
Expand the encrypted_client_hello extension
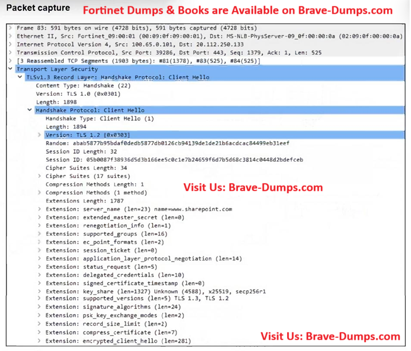(40, 341)
